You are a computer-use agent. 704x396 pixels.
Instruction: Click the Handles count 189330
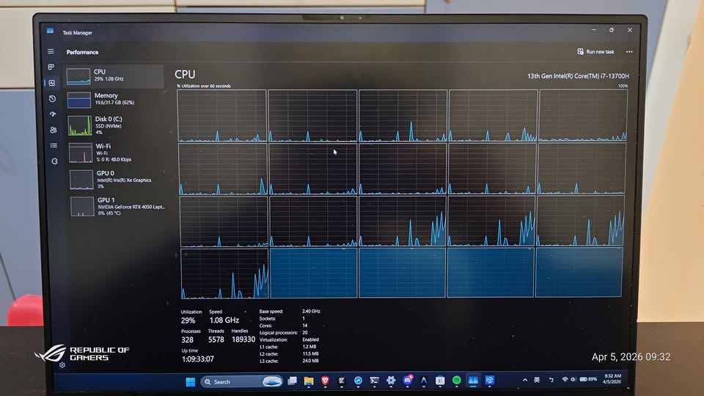click(x=243, y=340)
